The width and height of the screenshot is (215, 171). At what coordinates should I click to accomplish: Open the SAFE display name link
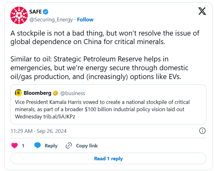(35, 12)
